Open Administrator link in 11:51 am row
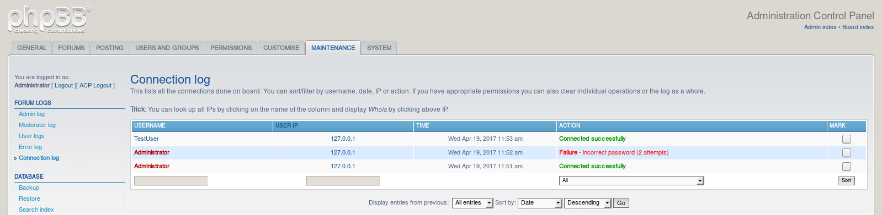The width and height of the screenshot is (882, 215). (152, 166)
